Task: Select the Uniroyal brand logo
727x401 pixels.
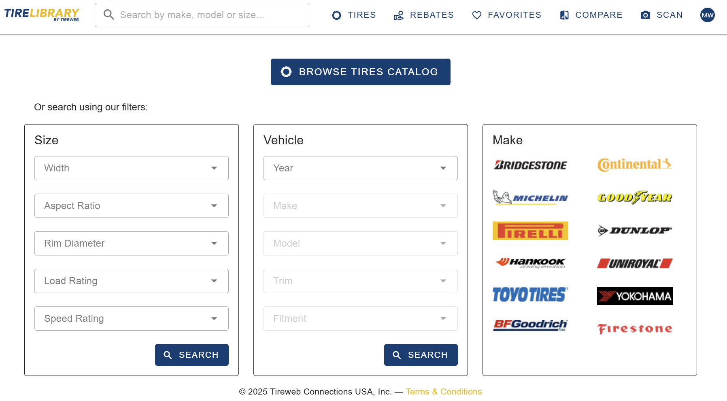Action: click(635, 264)
